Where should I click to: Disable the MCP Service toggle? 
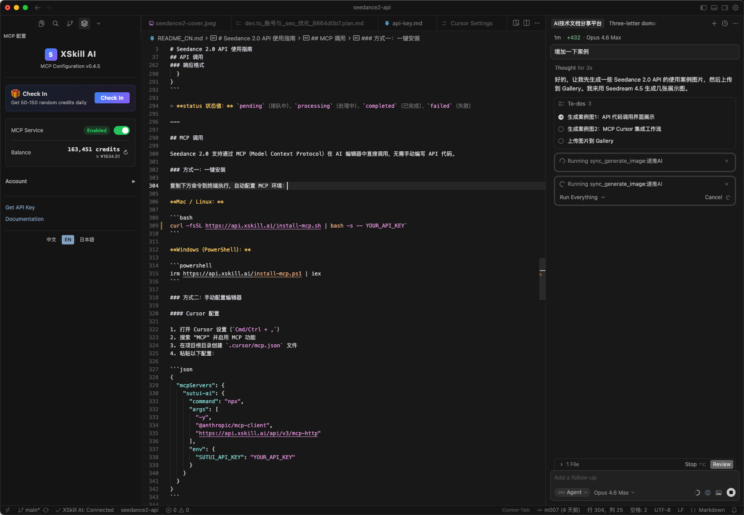click(122, 130)
